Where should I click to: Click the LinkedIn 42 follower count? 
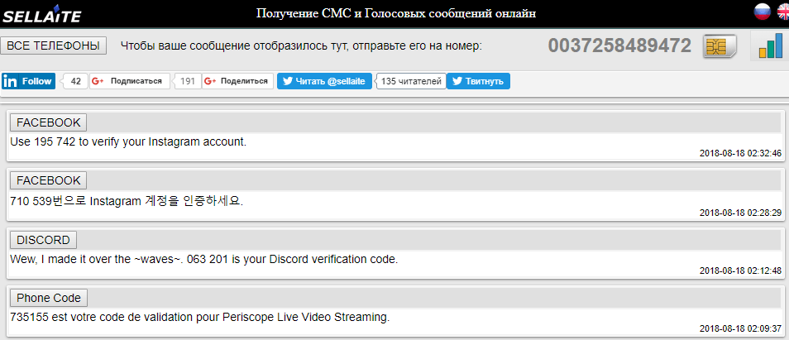[x=76, y=81]
